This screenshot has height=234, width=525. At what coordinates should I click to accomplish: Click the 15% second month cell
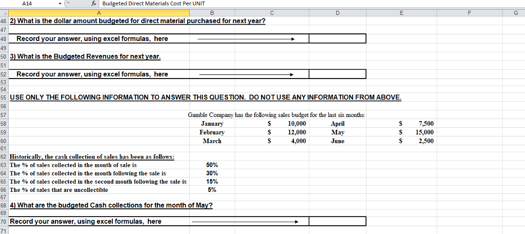pos(212,182)
